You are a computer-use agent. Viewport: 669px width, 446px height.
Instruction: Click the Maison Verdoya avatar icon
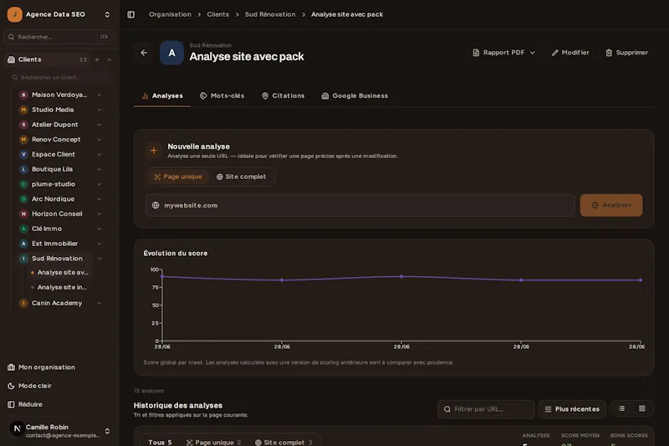pyautogui.click(x=23, y=95)
